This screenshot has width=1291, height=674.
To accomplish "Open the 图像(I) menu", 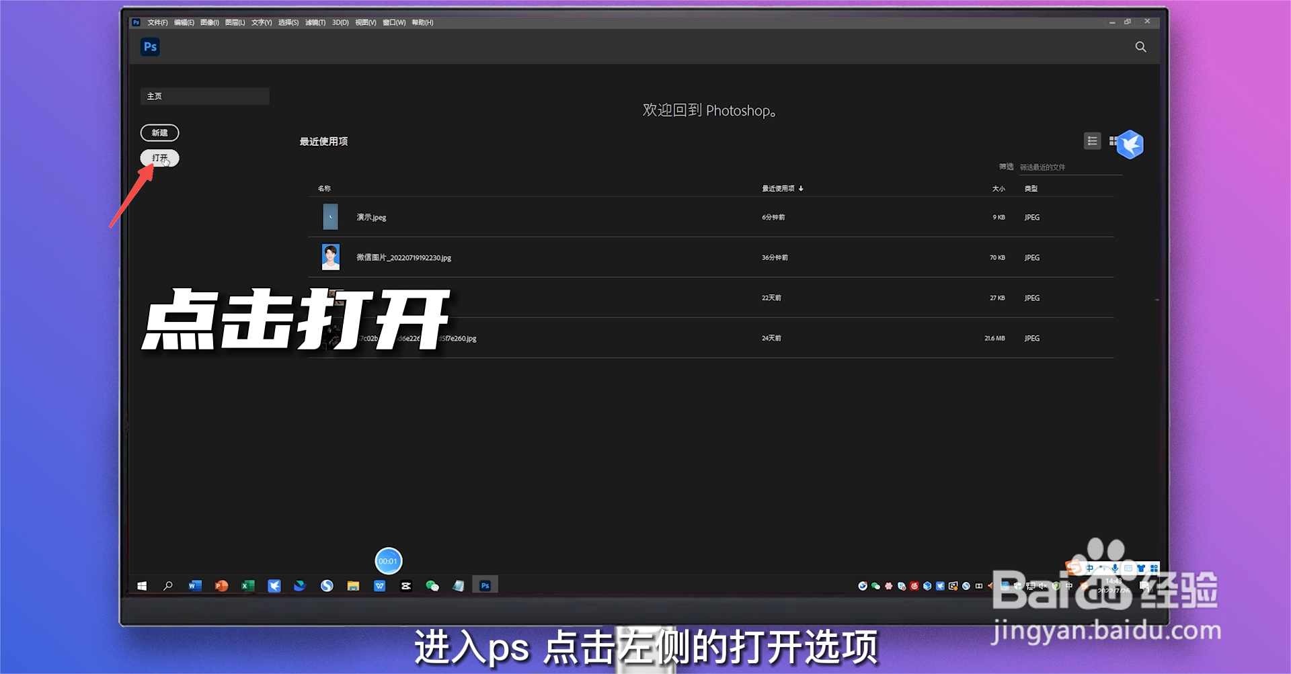I will coord(210,22).
